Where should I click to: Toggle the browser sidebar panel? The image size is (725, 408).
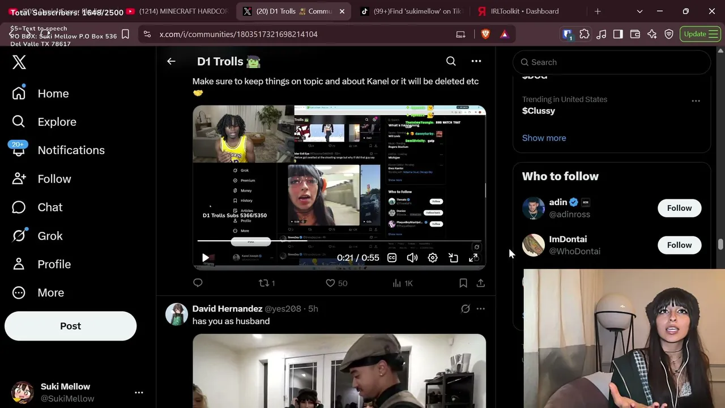[x=618, y=34]
